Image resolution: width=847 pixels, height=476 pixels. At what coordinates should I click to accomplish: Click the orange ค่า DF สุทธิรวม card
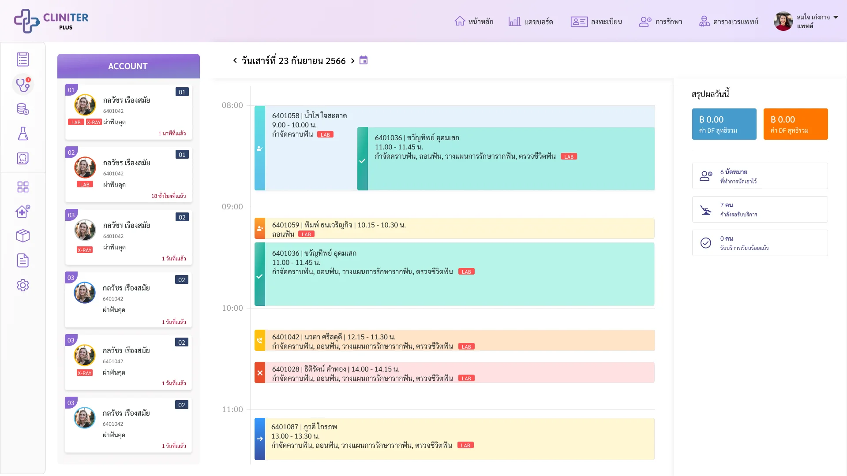(795, 124)
